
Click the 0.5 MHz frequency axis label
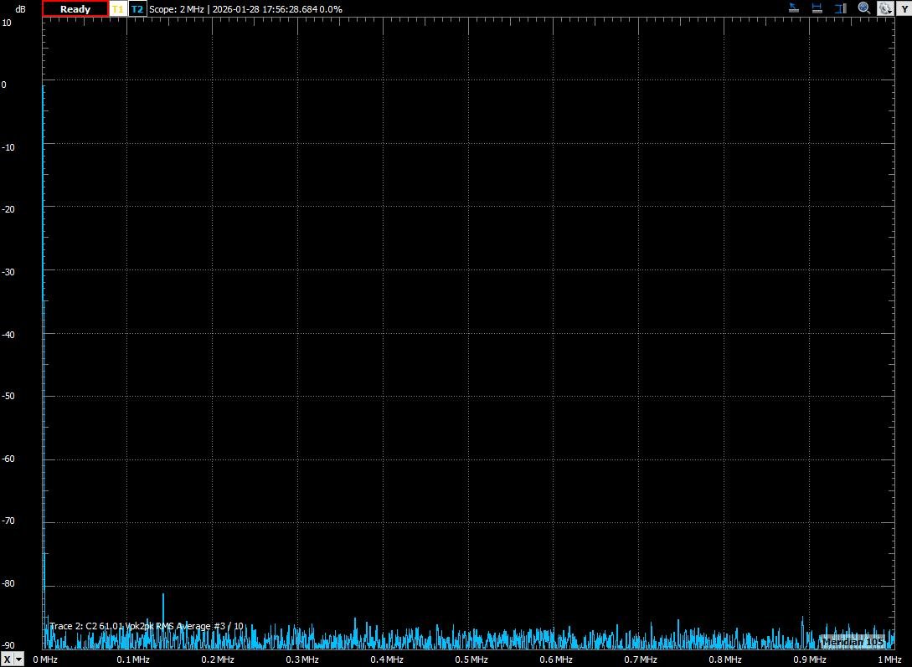click(x=471, y=659)
